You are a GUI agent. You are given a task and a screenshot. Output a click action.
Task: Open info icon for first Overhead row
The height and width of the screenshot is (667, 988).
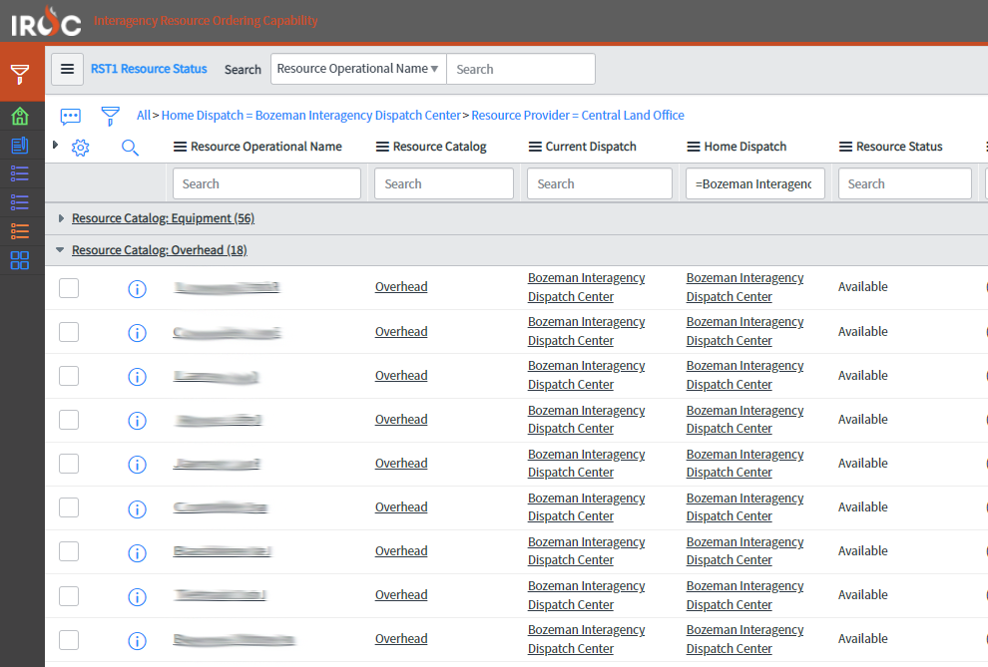coord(138,289)
